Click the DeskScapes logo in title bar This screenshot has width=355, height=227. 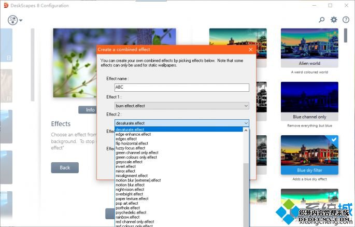point(6,5)
